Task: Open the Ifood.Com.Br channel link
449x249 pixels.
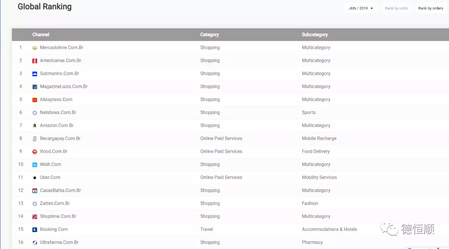Action: pyautogui.click(x=54, y=151)
